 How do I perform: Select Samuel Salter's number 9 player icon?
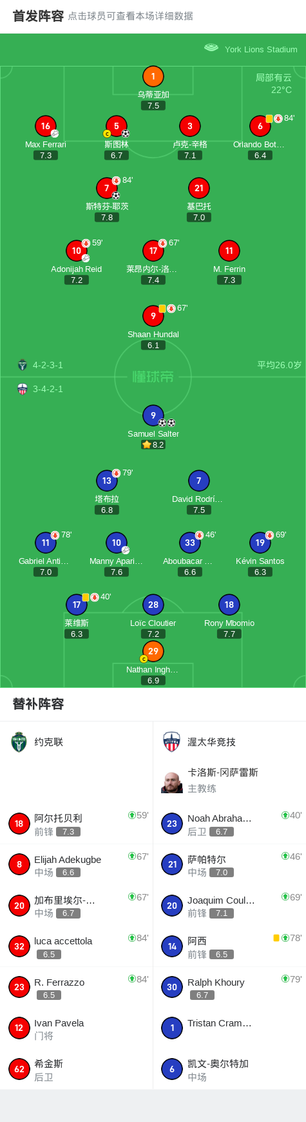(x=153, y=416)
